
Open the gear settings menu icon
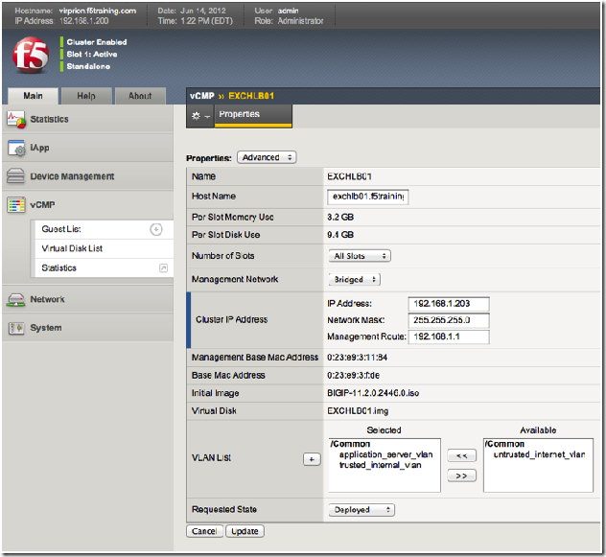coord(198,115)
